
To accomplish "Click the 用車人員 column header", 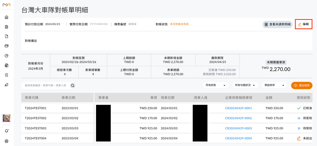I will (201, 98).
